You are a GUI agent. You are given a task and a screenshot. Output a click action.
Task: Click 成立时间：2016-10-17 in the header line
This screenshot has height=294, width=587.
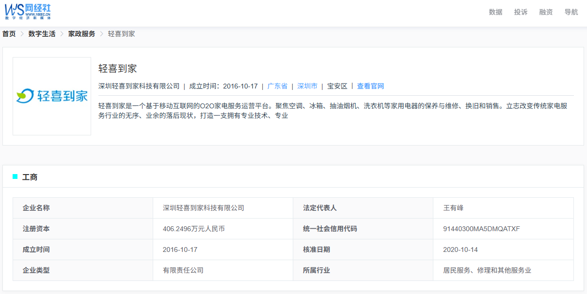point(223,86)
